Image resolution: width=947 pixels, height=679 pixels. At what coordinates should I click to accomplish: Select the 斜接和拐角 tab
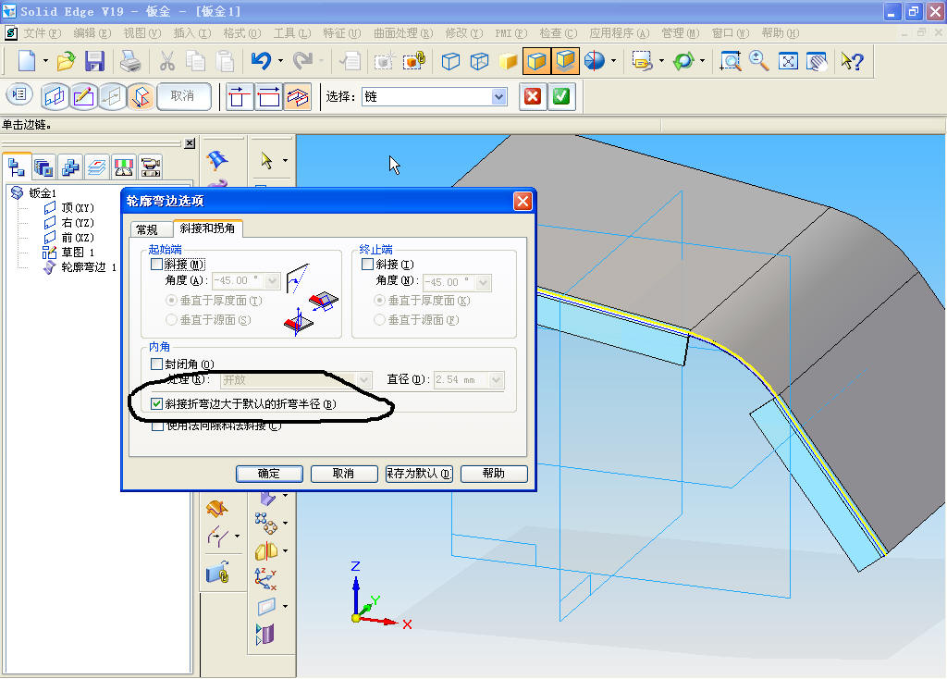click(207, 228)
